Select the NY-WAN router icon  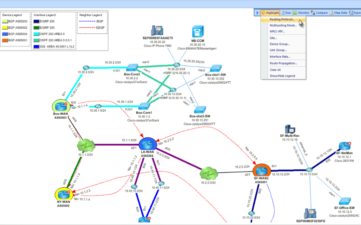click(x=64, y=194)
